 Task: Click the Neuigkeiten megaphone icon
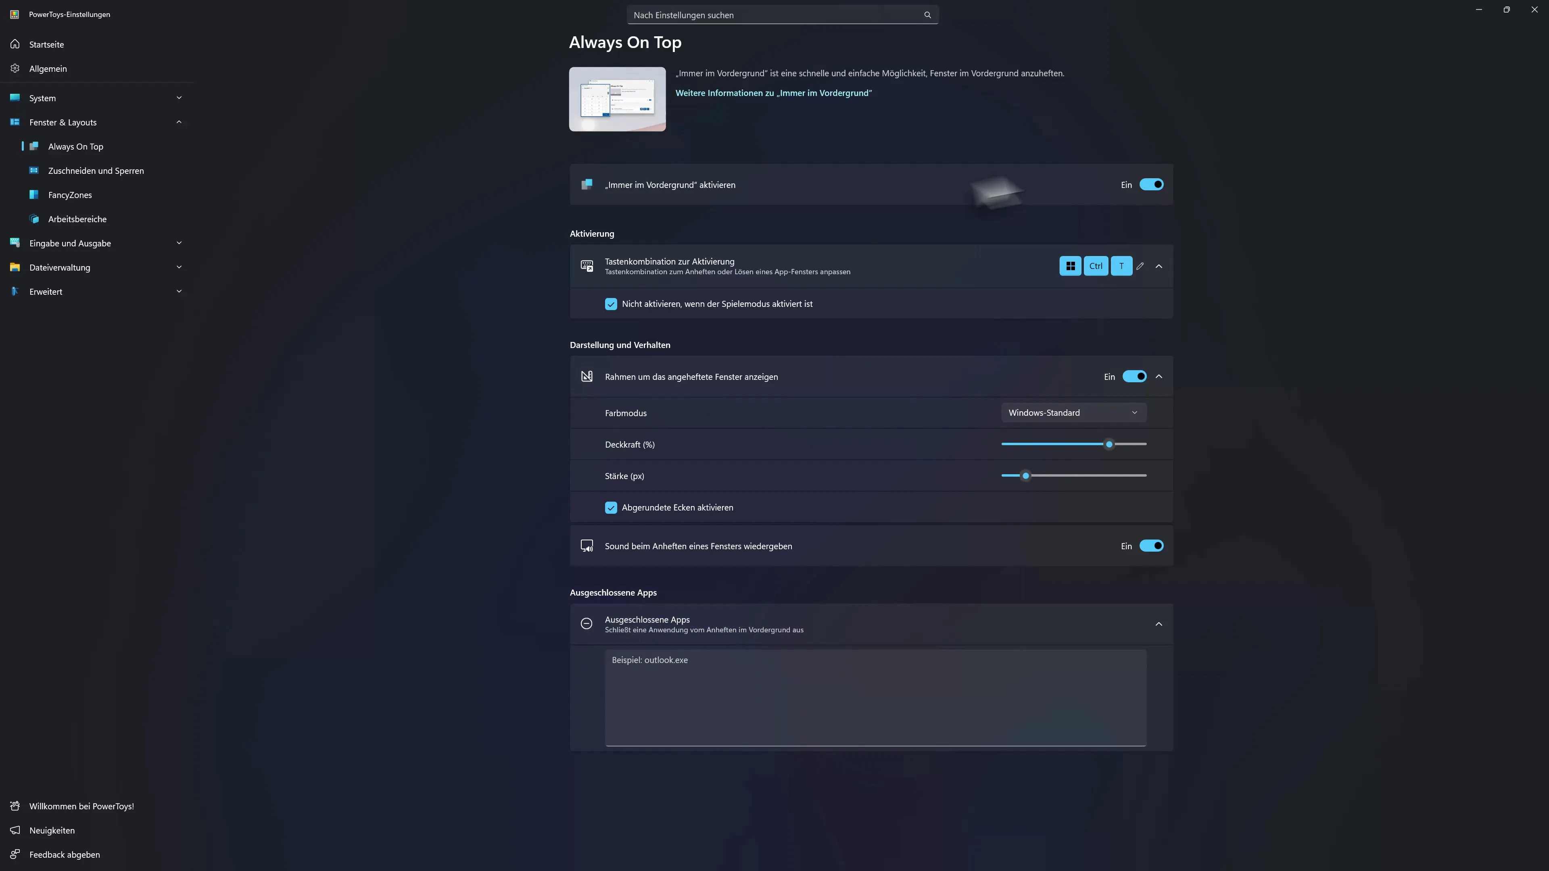coord(15,830)
